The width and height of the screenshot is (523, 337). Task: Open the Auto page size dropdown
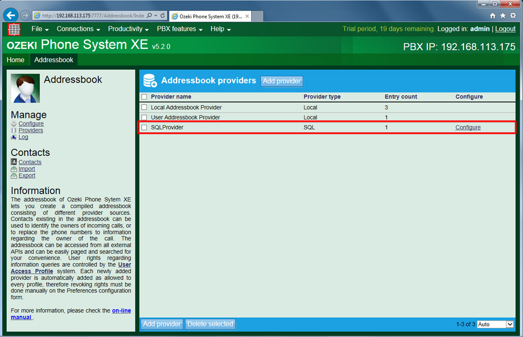496,324
